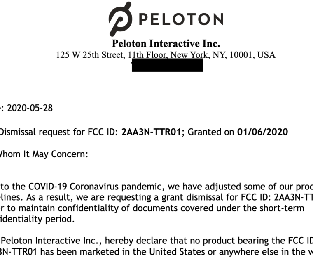
Task: Click the "Whom It May Concern:" salutation
Action: pos(43,154)
